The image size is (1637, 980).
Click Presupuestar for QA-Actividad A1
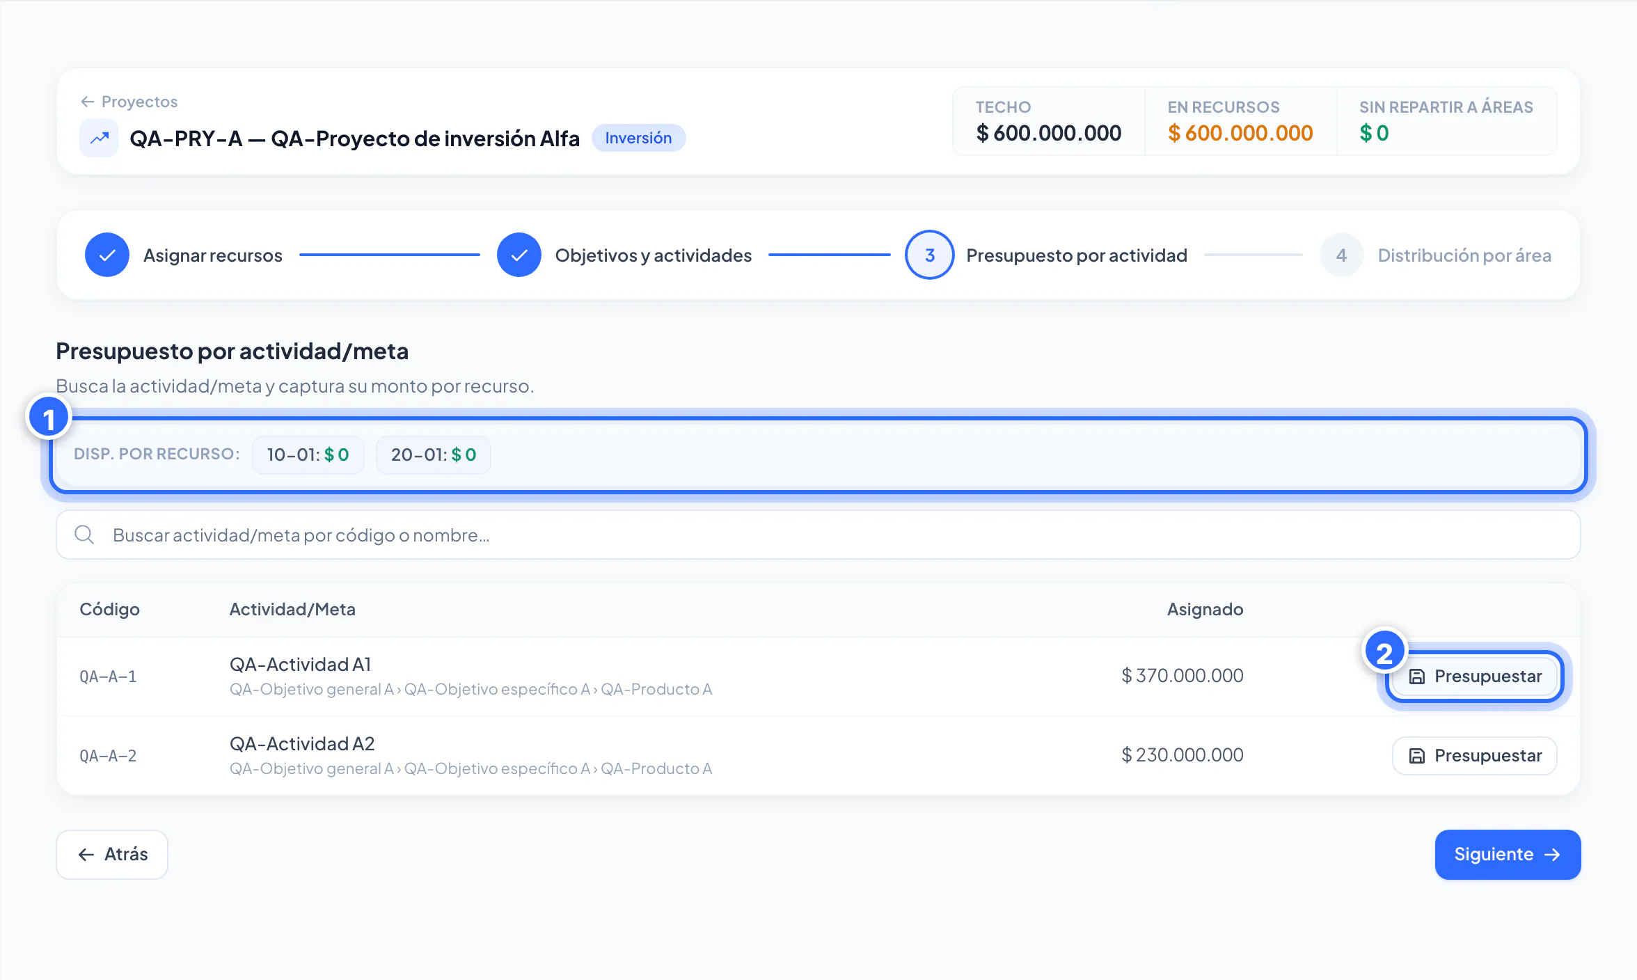pyautogui.click(x=1475, y=677)
